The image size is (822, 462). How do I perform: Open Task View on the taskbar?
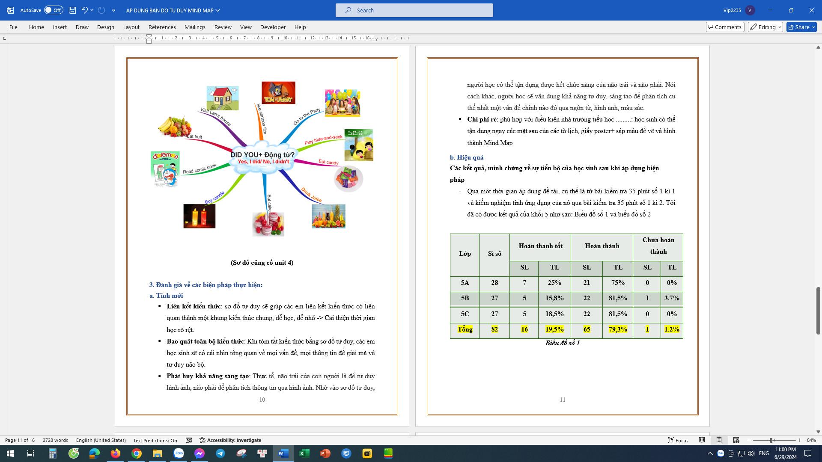(x=31, y=453)
